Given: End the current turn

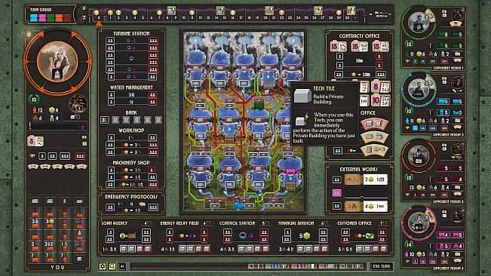Looking at the screenshot, I should coord(381,266).
